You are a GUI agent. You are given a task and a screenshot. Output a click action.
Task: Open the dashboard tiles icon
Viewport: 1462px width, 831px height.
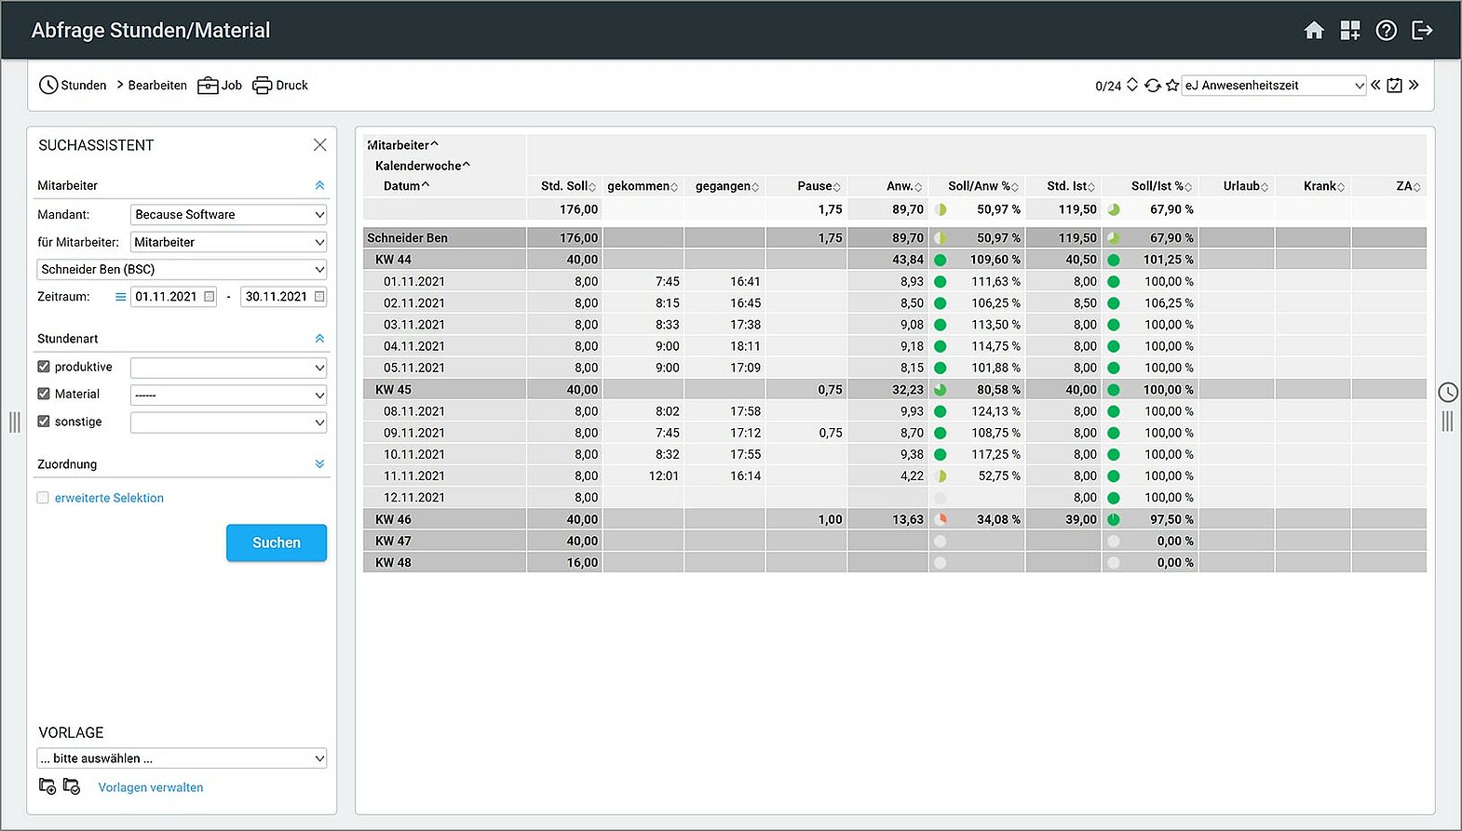[1349, 31]
